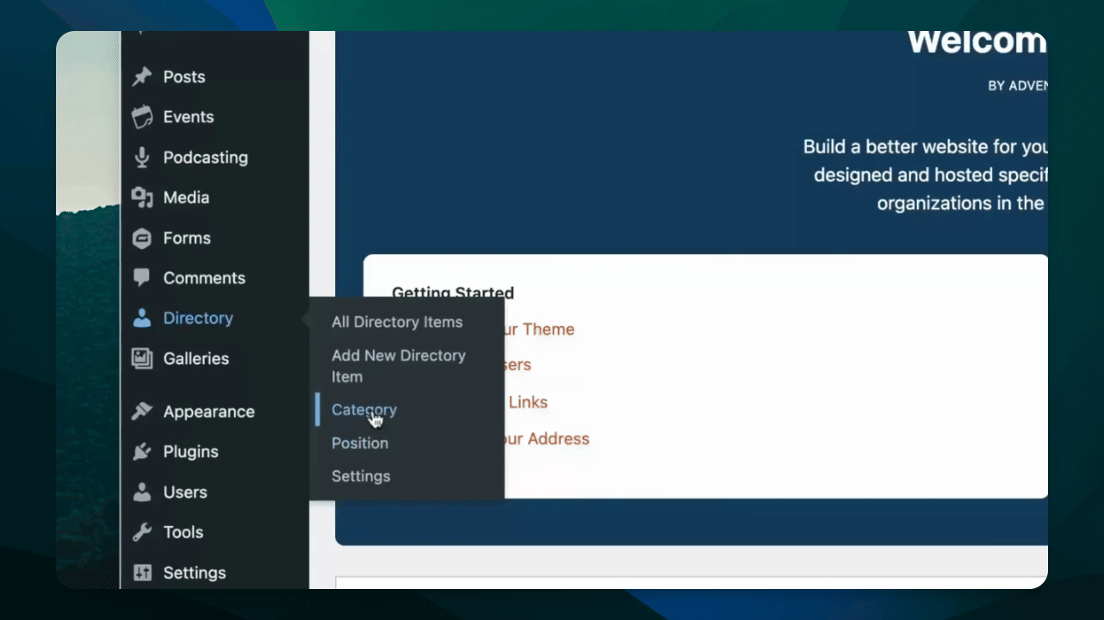The height and width of the screenshot is (620, 1104).
Task: Click the Directory person icon
Action: pyautogui.click(x=142, y=319)
